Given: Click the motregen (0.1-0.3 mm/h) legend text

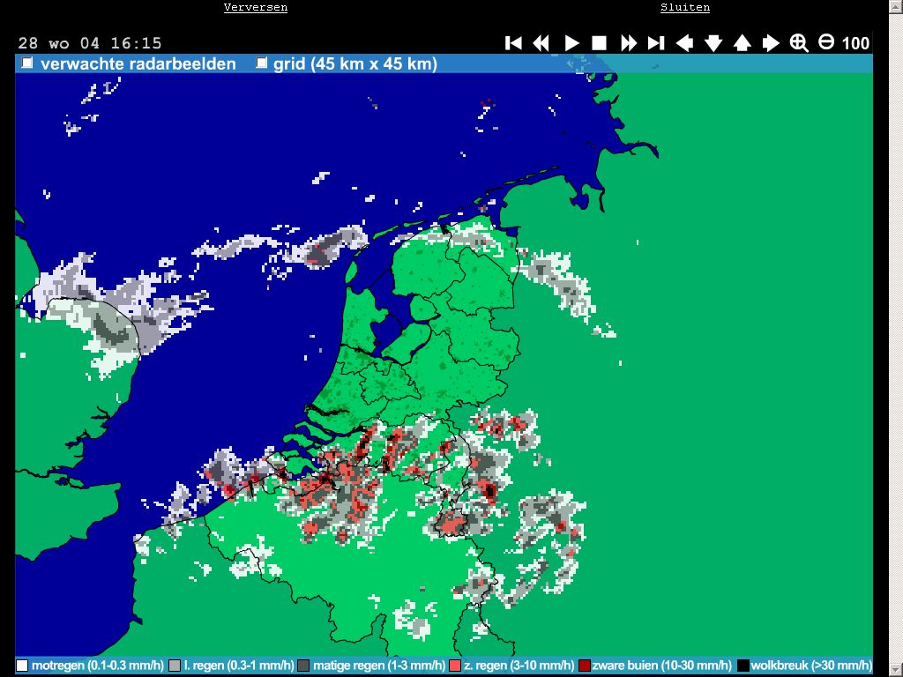Looking at the screenshot, I should (x=97, y=666).
